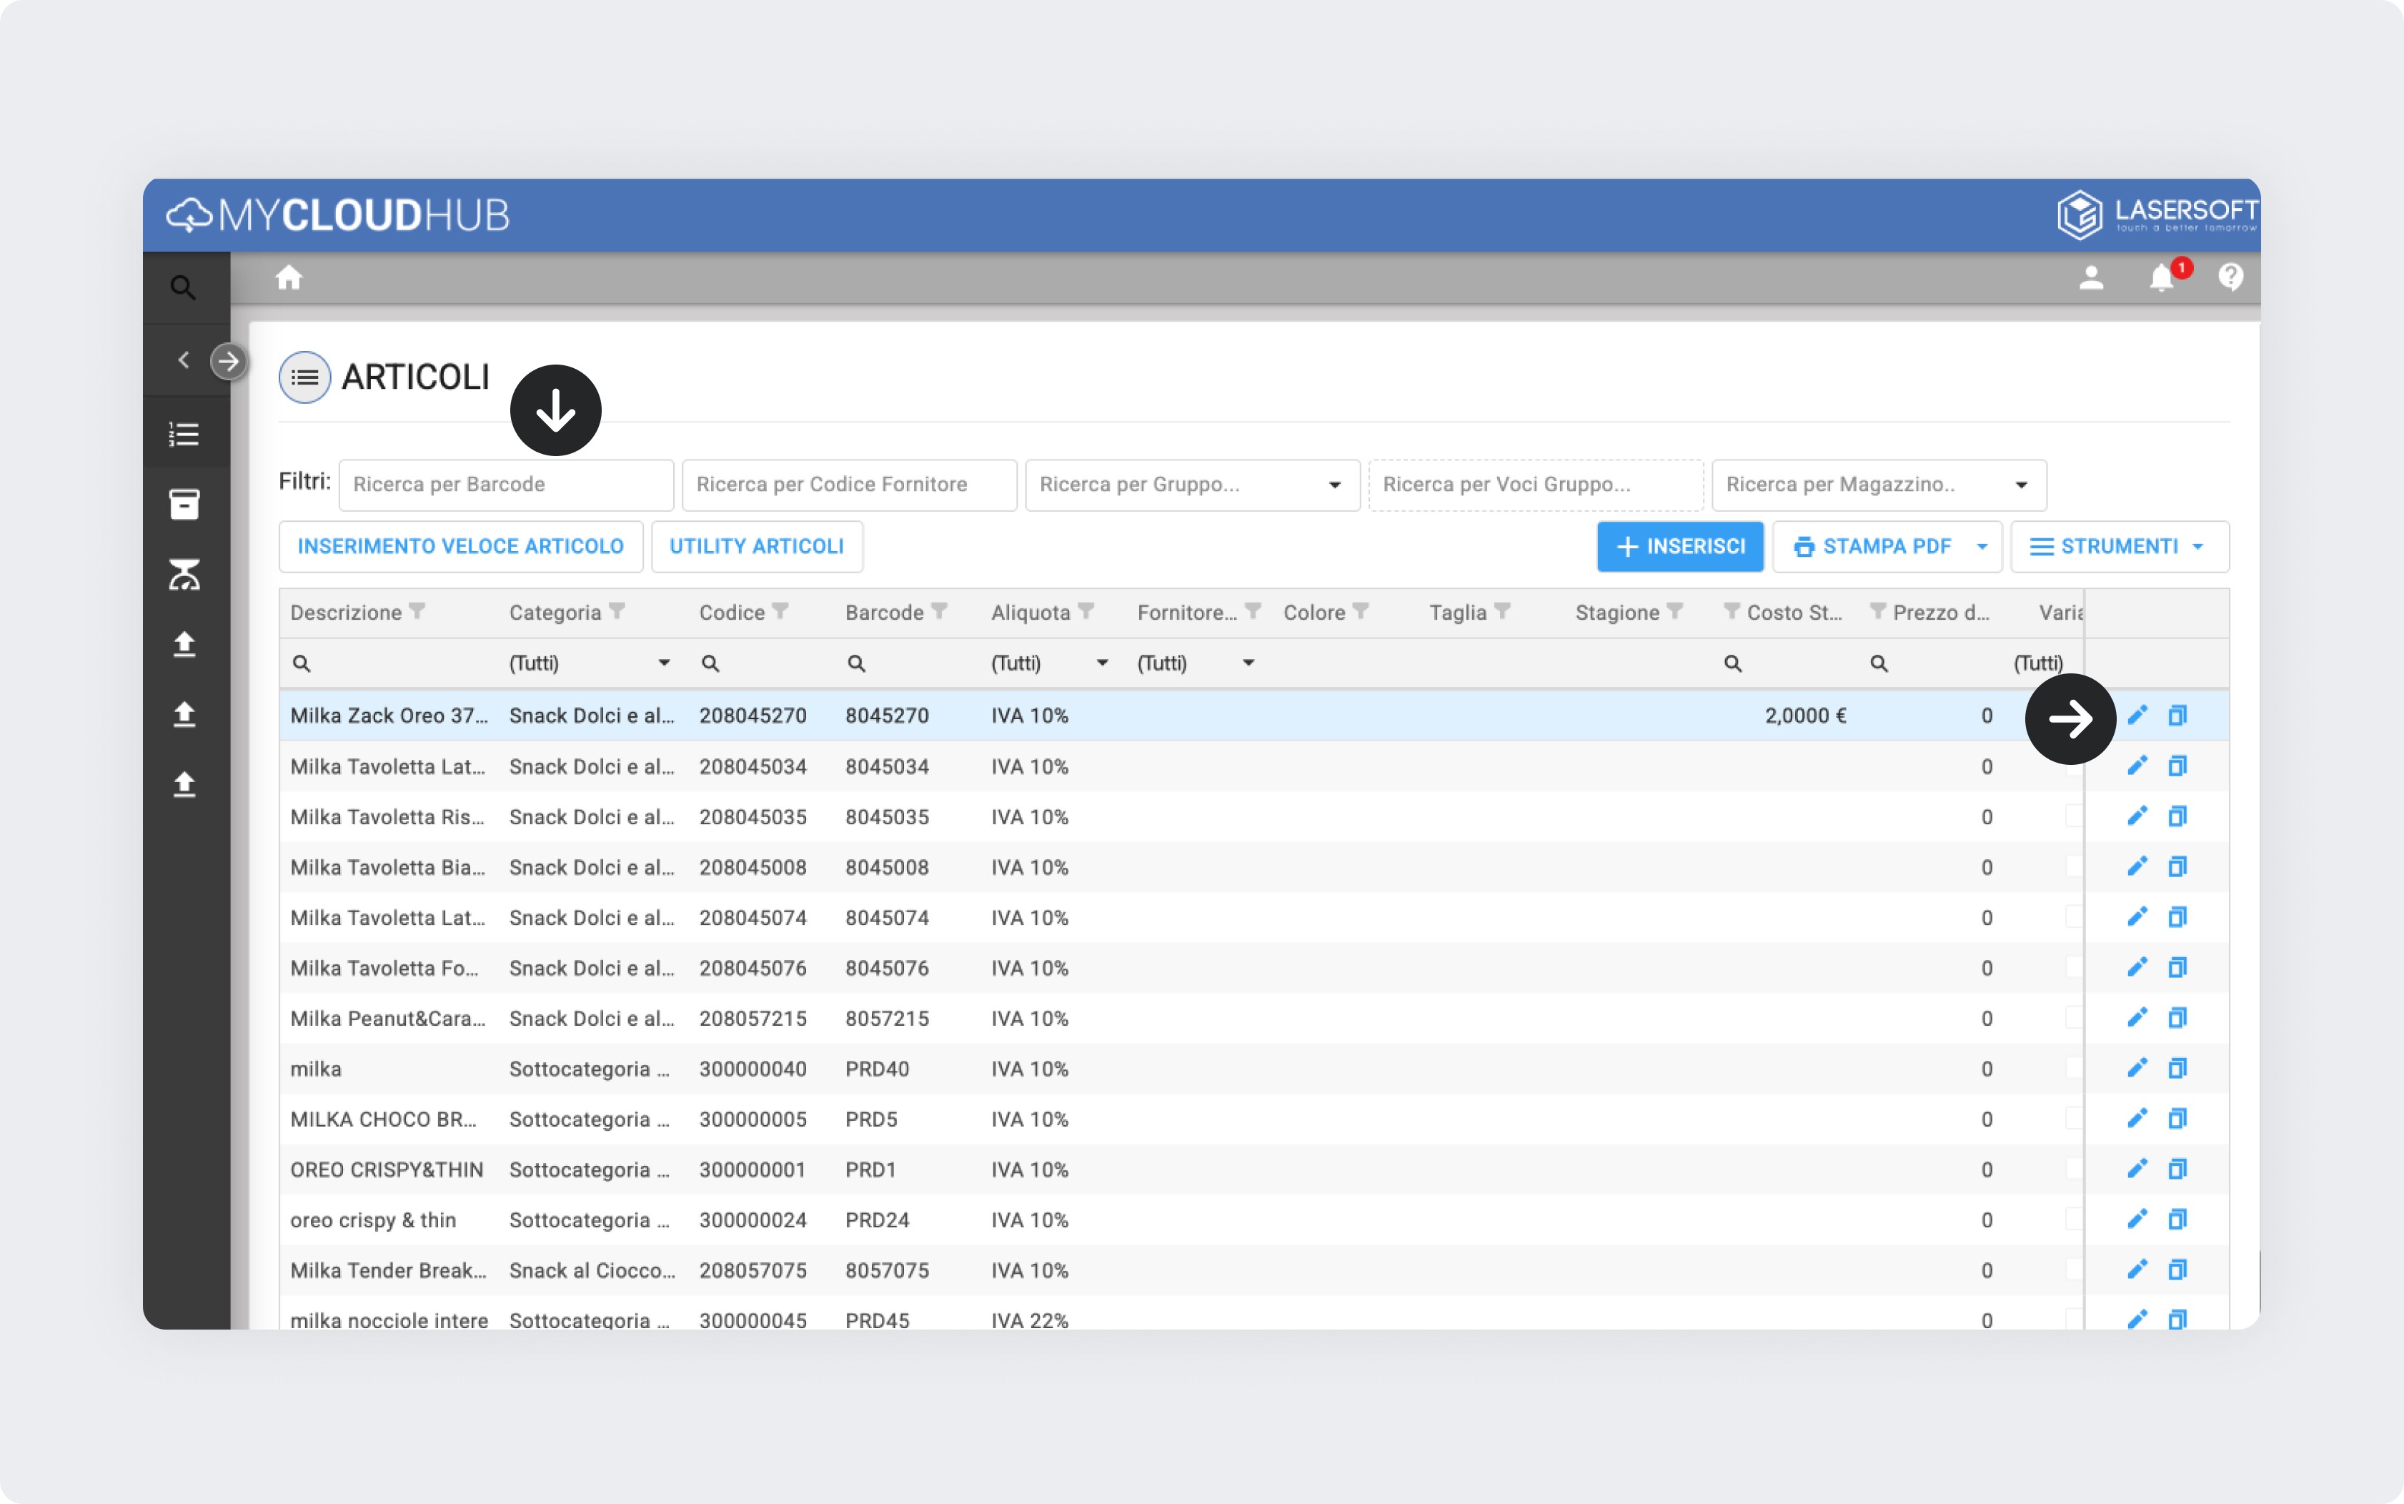
Task: Click INSERIMENTO VELOCE ARTICOLO button
Action: [x=460, y=547]
